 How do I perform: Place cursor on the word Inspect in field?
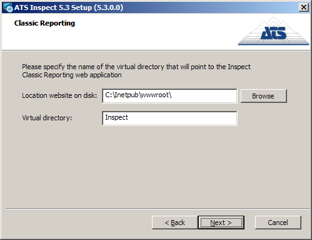pyautogui.click(x=116, y=117)
